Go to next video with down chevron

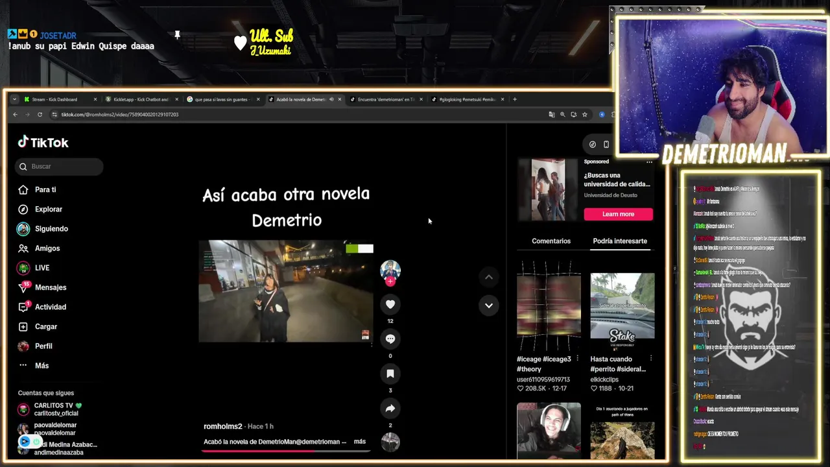coord(489,305)
